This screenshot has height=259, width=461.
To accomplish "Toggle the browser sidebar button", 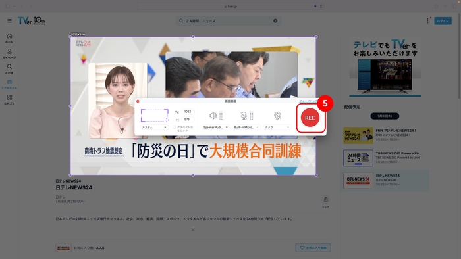I will point(7,6).
